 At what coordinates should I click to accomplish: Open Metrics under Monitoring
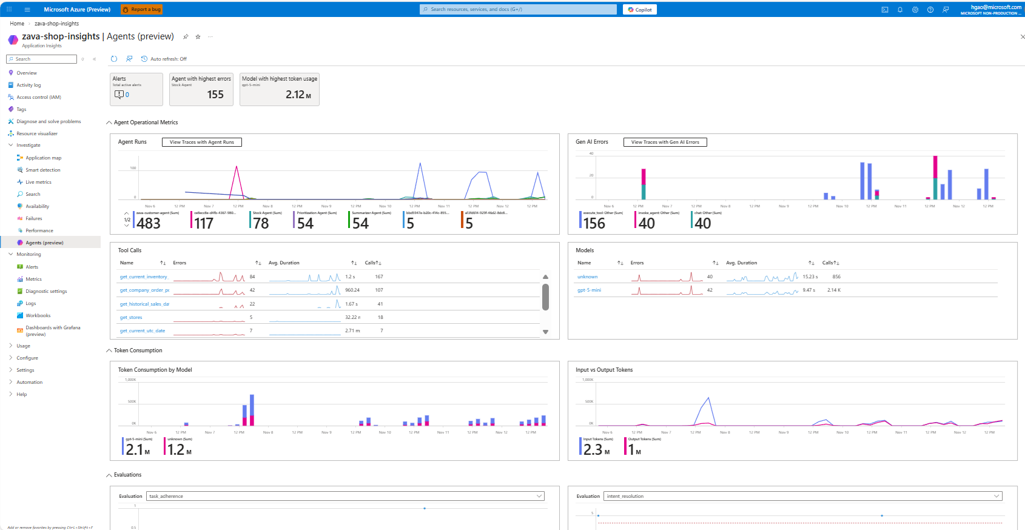(x=34, y=279)
